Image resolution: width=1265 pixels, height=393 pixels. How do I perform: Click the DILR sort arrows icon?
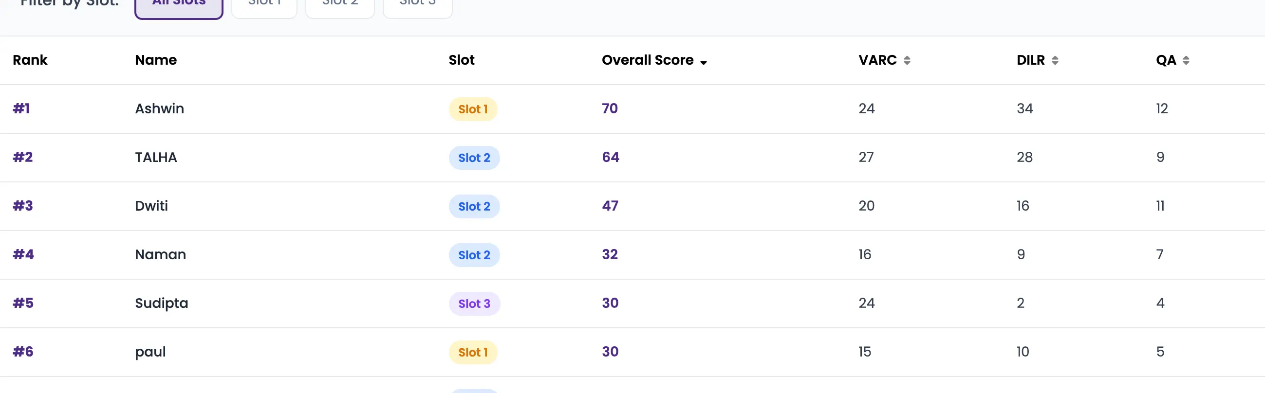tap(1055, 60)
